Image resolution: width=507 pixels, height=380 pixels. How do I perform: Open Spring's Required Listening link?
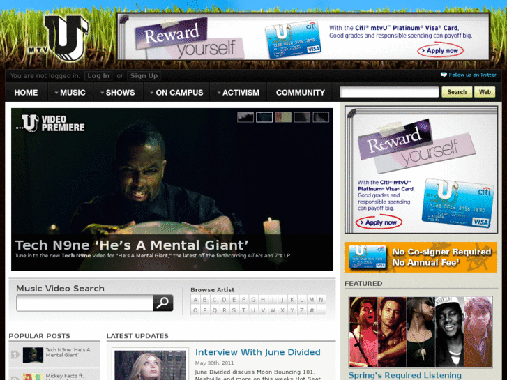click(404, 375)
